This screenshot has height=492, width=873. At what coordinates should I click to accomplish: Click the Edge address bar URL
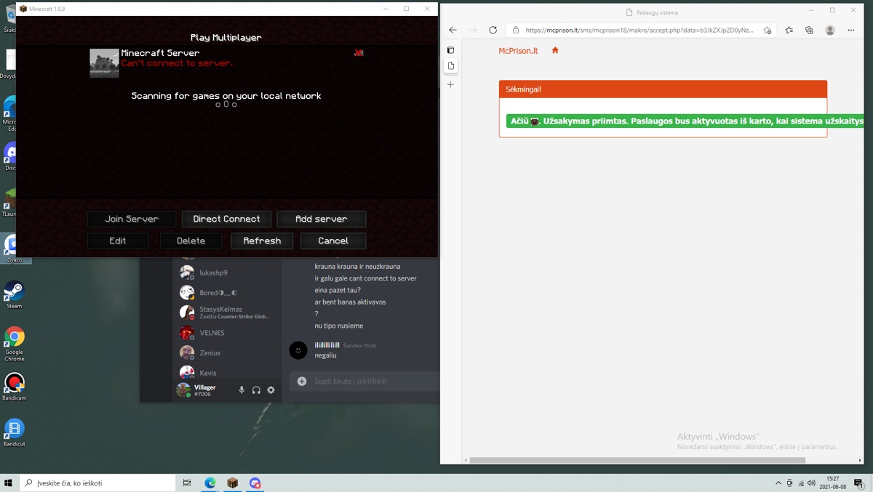click(639, 30)
